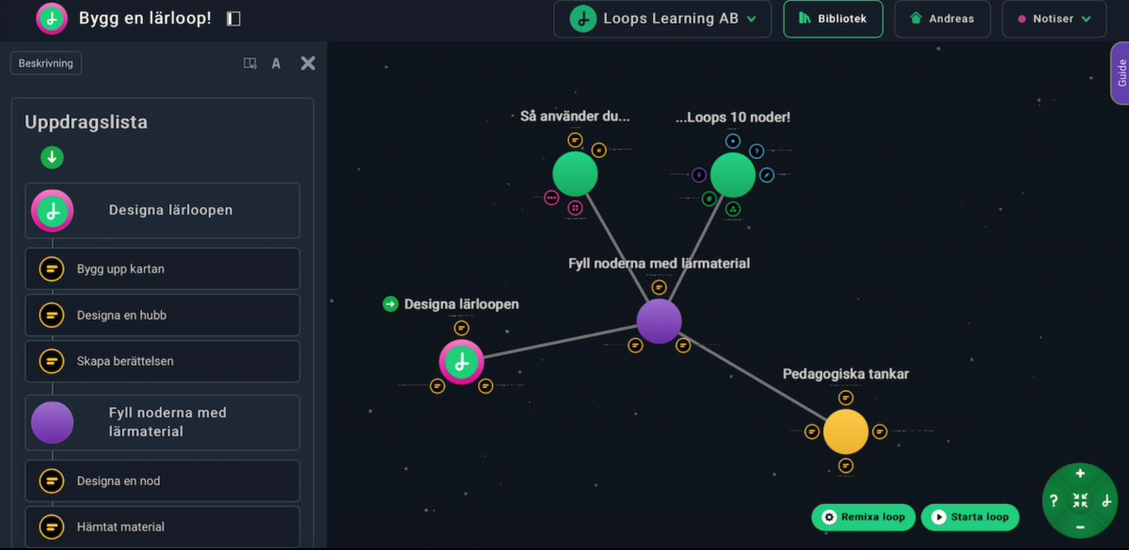Open the Bygg upp kartan task

[x=162, y=269]
